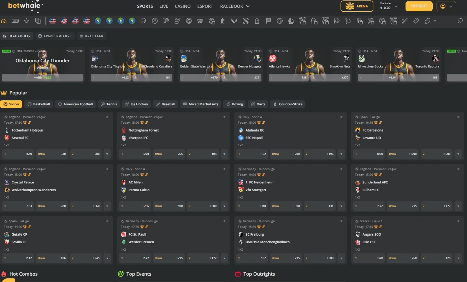
Task: Select the tennis racket sport icon
Action: [x=166, y=21]
